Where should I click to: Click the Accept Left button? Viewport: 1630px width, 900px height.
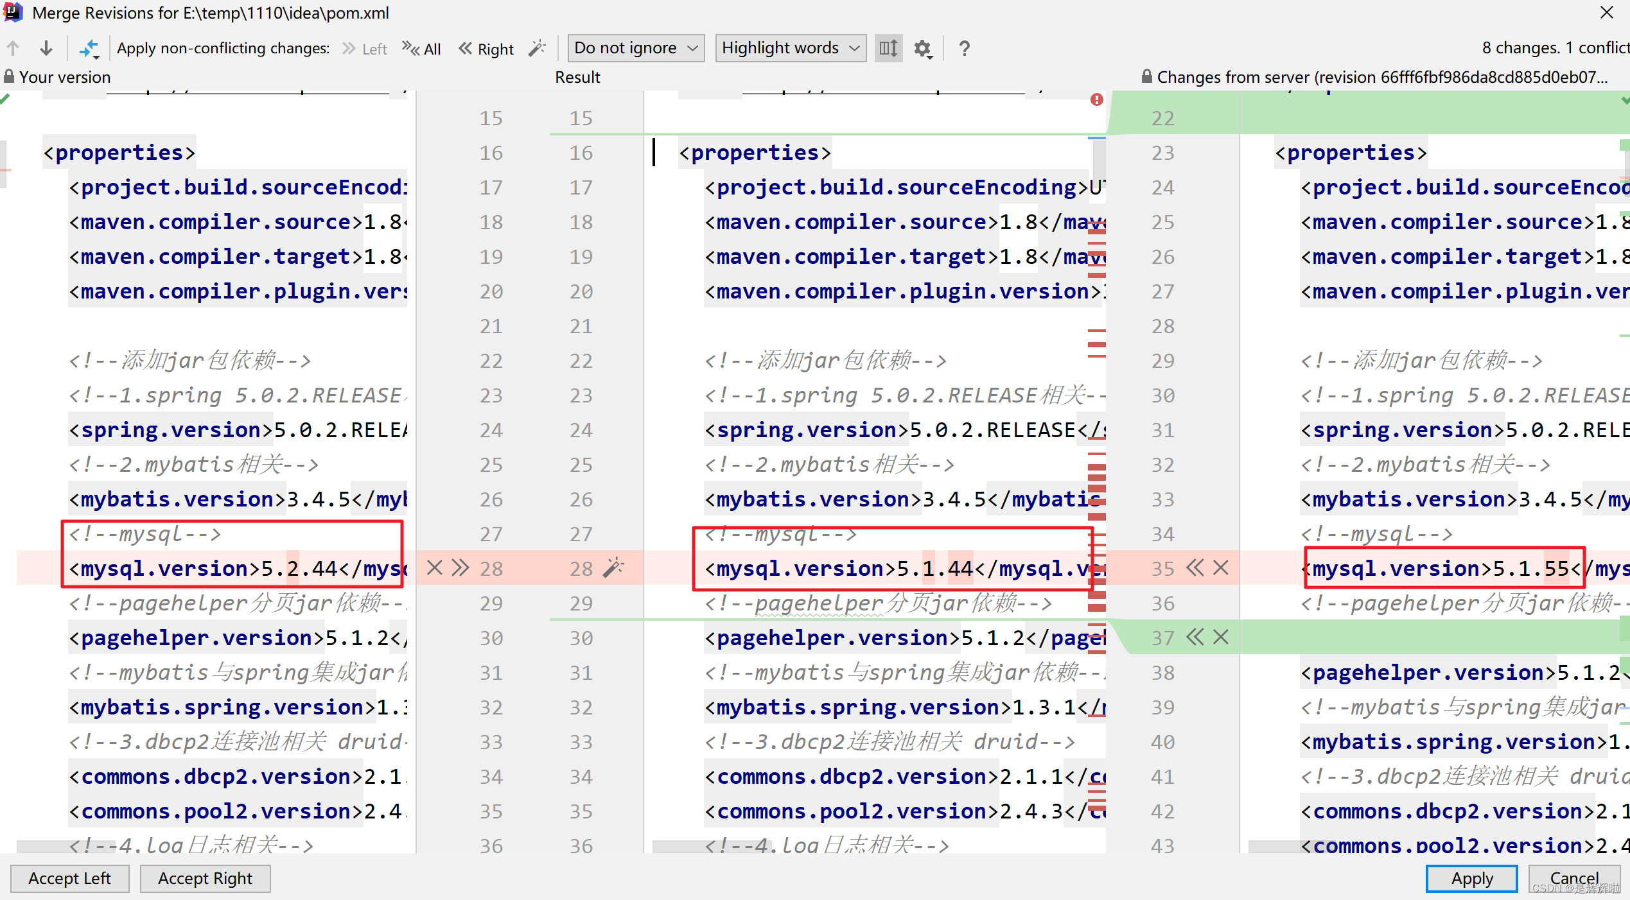coord(70,878)
